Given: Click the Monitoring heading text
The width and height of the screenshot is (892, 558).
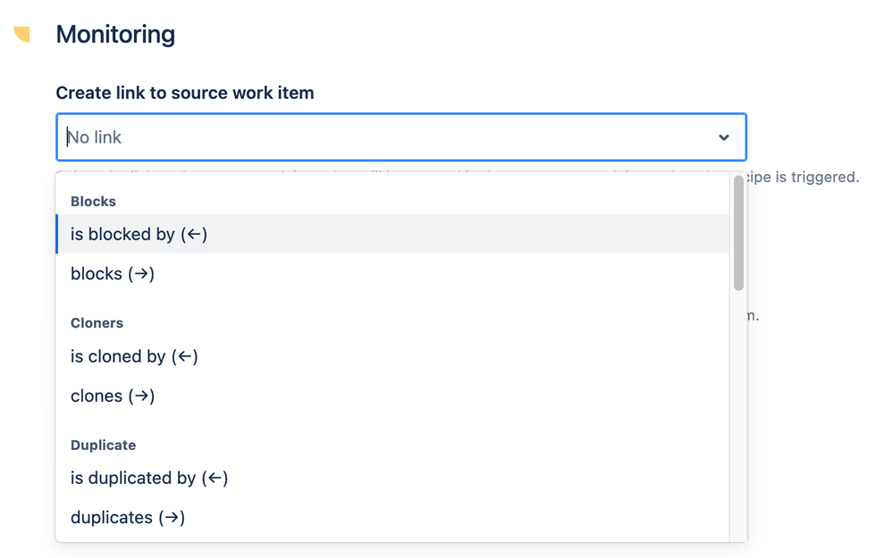Looking at the screenshot, I should coord(115,34).
